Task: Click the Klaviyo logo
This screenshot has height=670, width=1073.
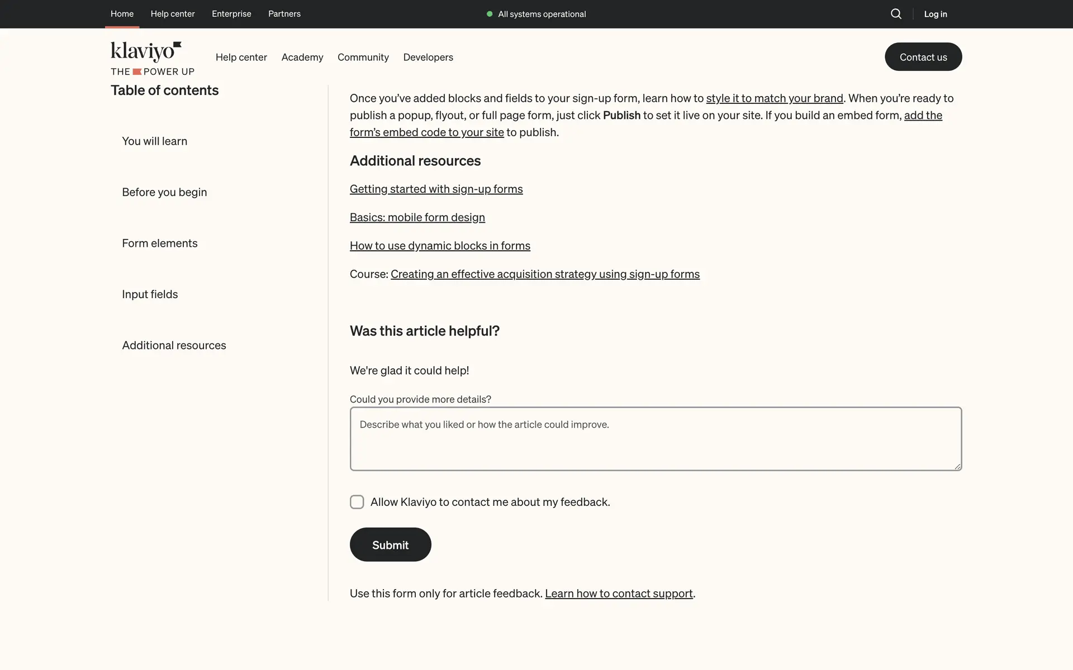Action: pyautogui.click(x=146, y=52)
